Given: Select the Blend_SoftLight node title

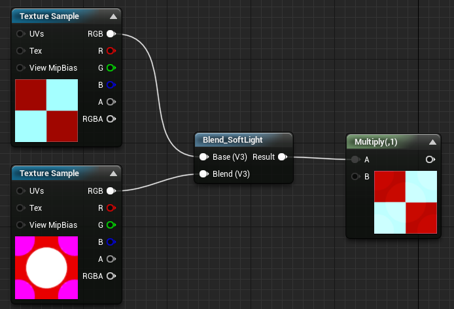Looking at the screenshot, I should (x=232, y=140).
